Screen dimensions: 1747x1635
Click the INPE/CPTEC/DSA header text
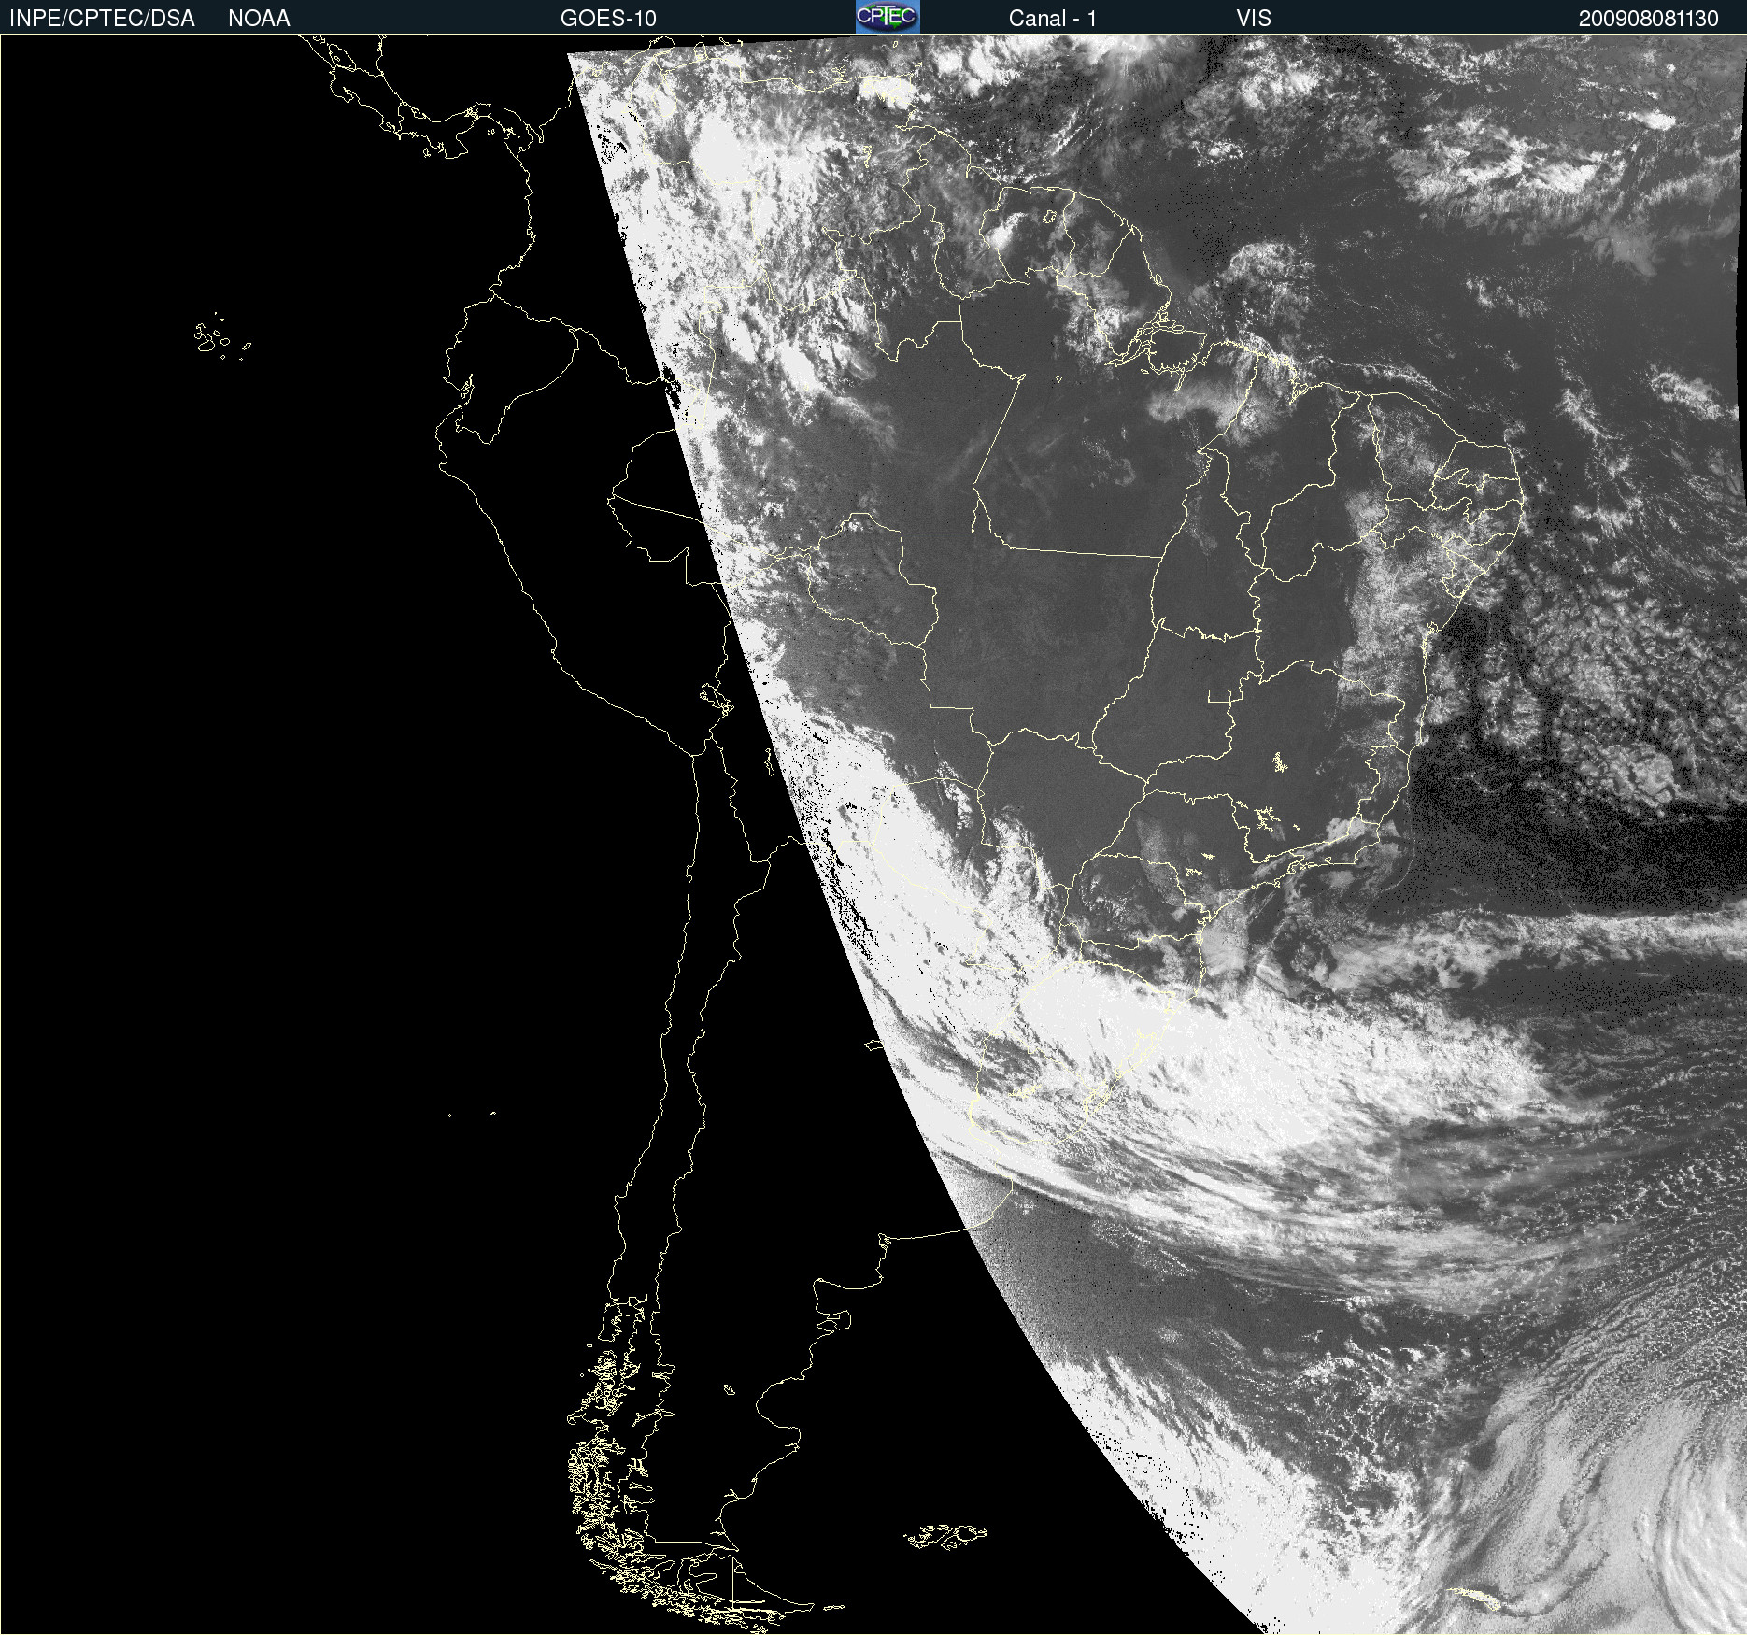point(102,19)
